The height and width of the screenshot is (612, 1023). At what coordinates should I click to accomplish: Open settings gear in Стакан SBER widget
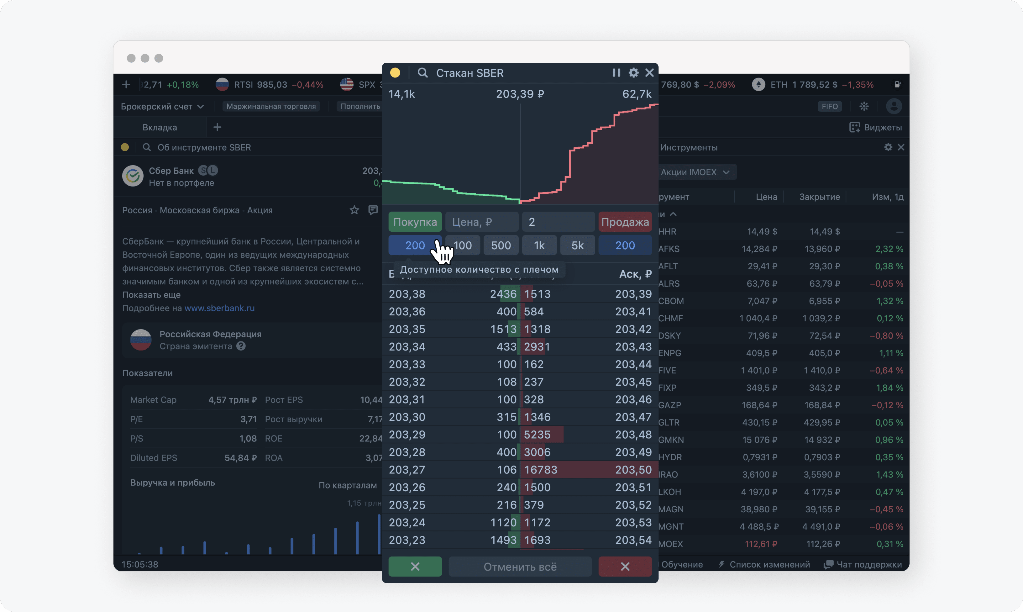[x=633, y=73]
